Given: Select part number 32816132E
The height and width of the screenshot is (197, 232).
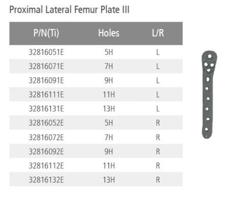Looking at the screenshot, I should [x=46, y=180].
